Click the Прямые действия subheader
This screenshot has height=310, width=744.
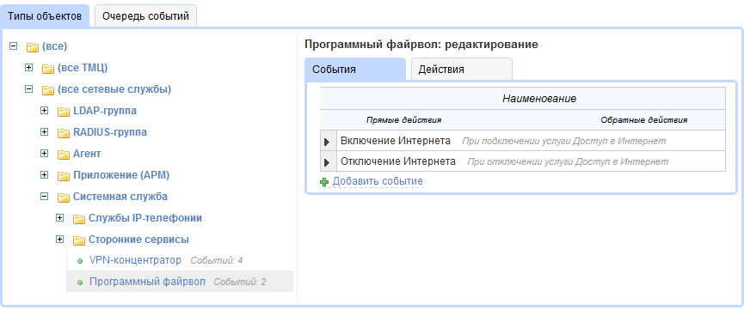[x=403, y=120]
